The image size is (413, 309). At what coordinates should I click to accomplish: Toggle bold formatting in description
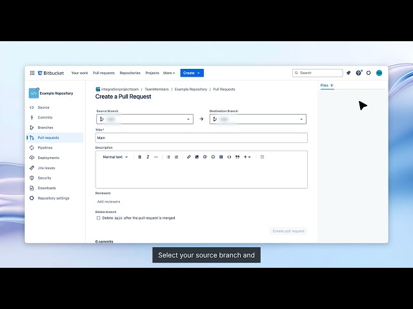point(139,157)
